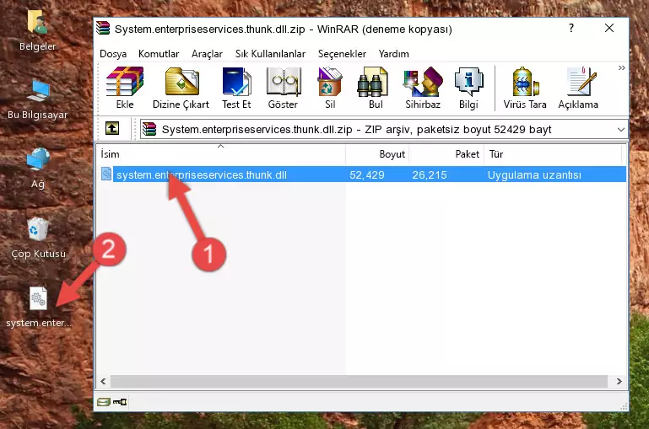The width and height of the screenshot is (649, 429).
Task: Sort list by İsim column
Action: pos(221,153)
